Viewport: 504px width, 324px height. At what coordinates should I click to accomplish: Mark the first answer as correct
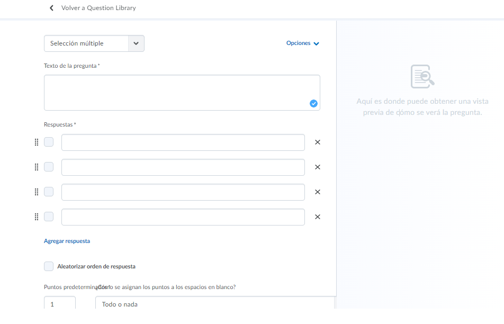(x=49, y=142)
